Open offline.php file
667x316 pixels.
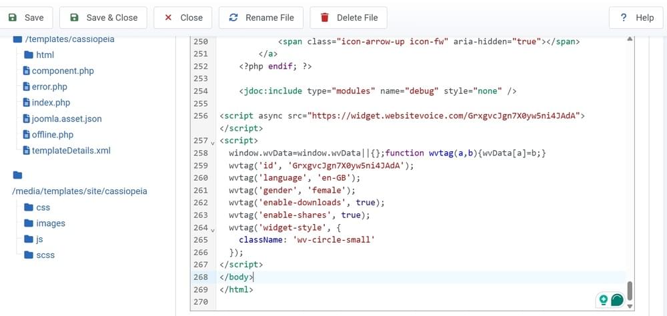(53, 135)
